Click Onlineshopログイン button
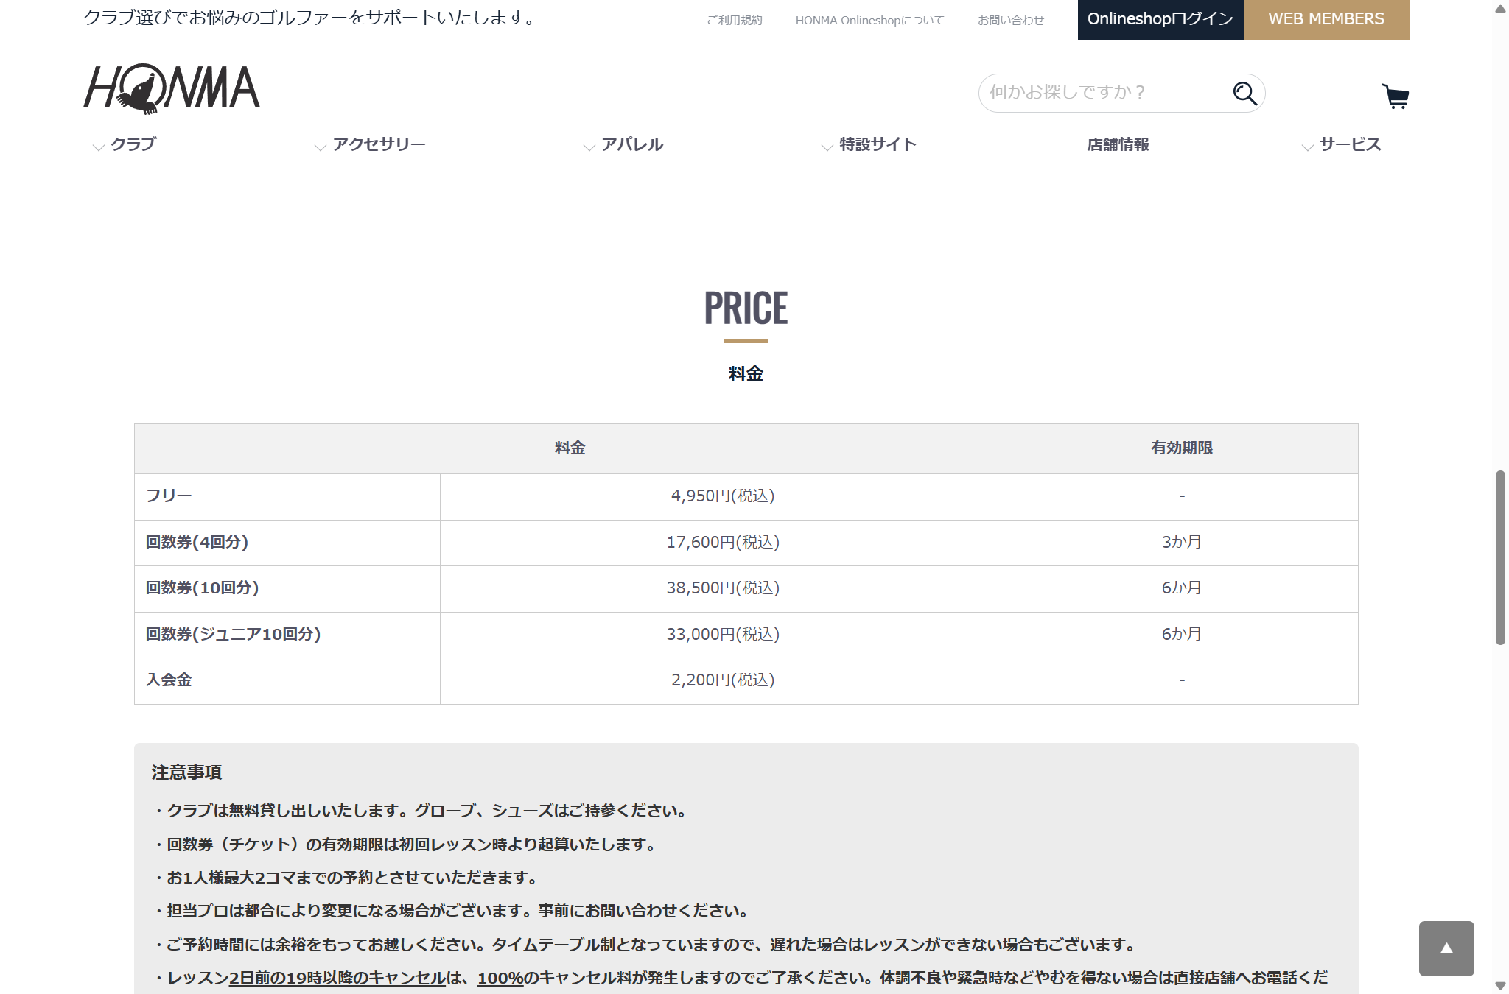 point(1160,19)
